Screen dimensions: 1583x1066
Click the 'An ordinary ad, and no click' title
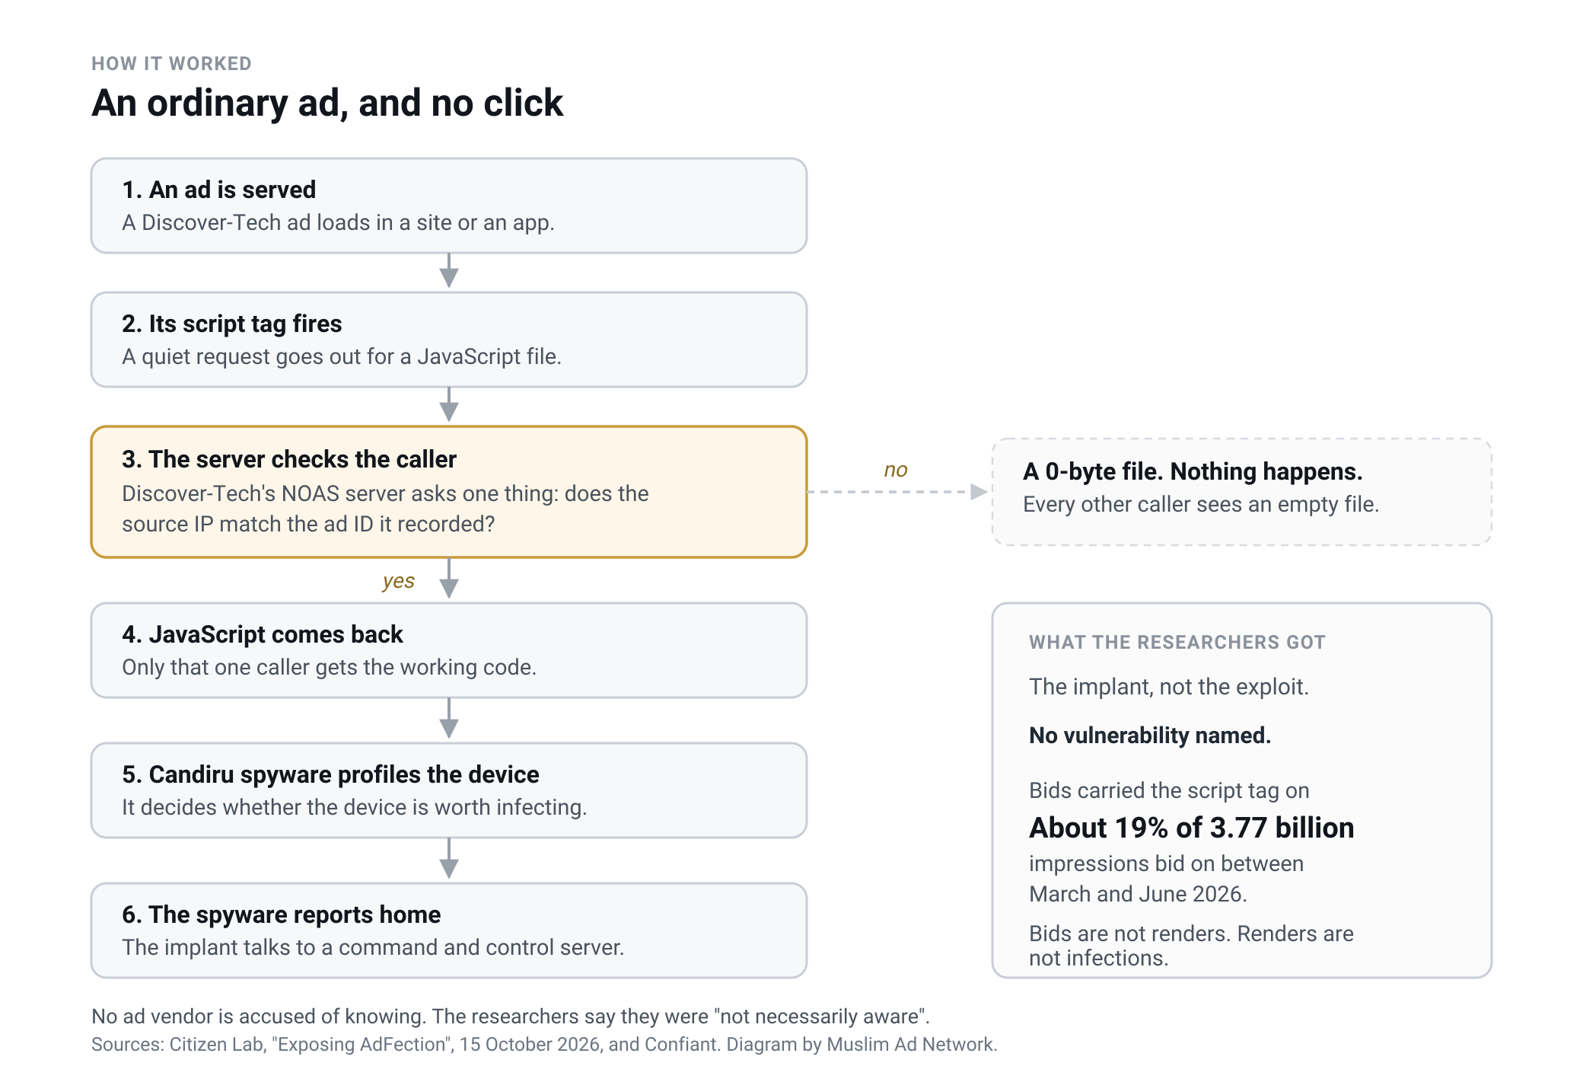pos(327,103)
